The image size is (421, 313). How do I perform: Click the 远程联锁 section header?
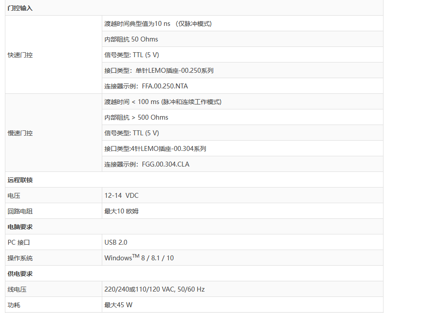tap(20, 180)
